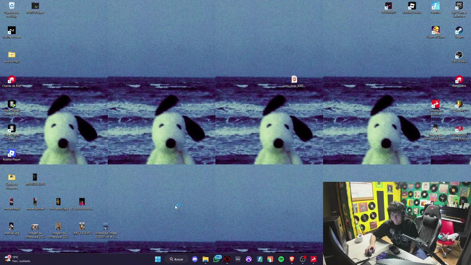Open the Steam desktop shortcut
Viewport: 471px width, 265px height.
click(459, 32)
